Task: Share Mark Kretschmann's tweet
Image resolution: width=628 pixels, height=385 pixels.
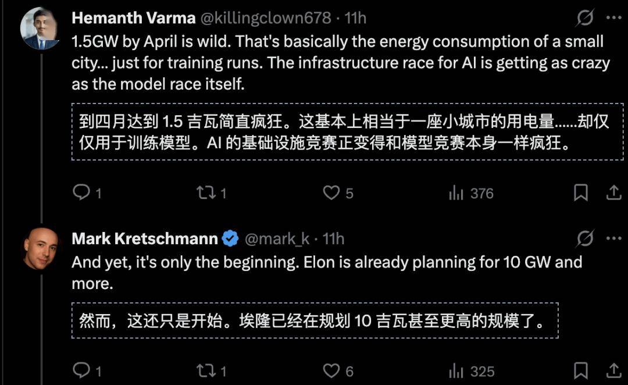Action: click(613, 370)
